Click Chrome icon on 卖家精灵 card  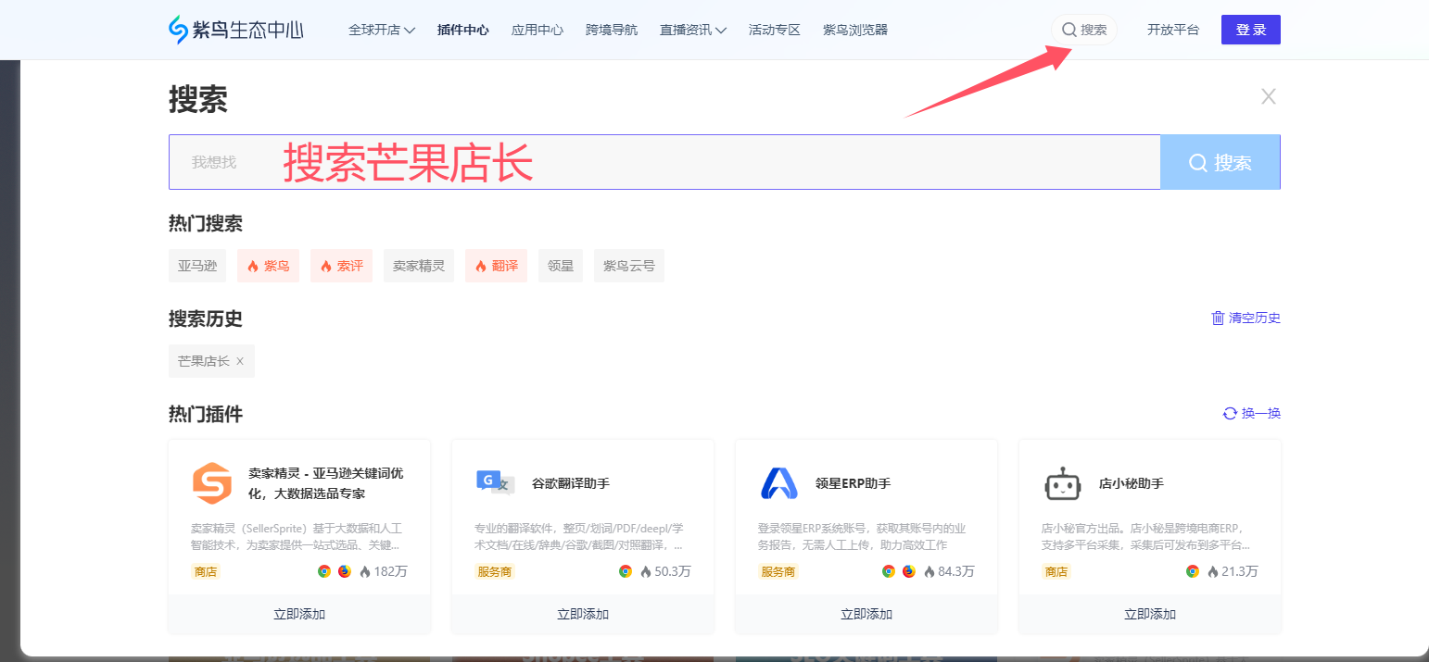click(324, 571)
